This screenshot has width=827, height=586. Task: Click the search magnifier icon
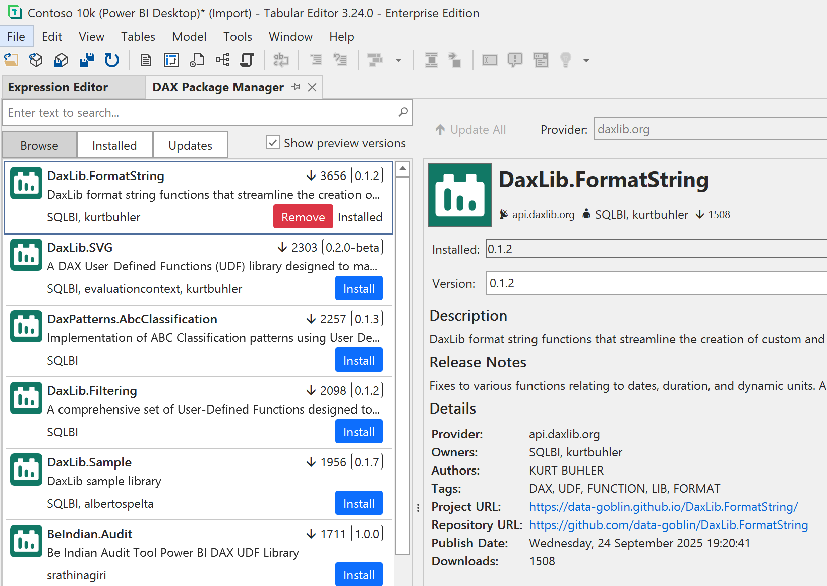(403, 112)
